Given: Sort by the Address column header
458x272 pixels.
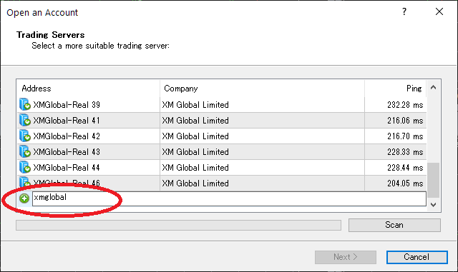Looking at the screenshot, I should coord(88,89).
